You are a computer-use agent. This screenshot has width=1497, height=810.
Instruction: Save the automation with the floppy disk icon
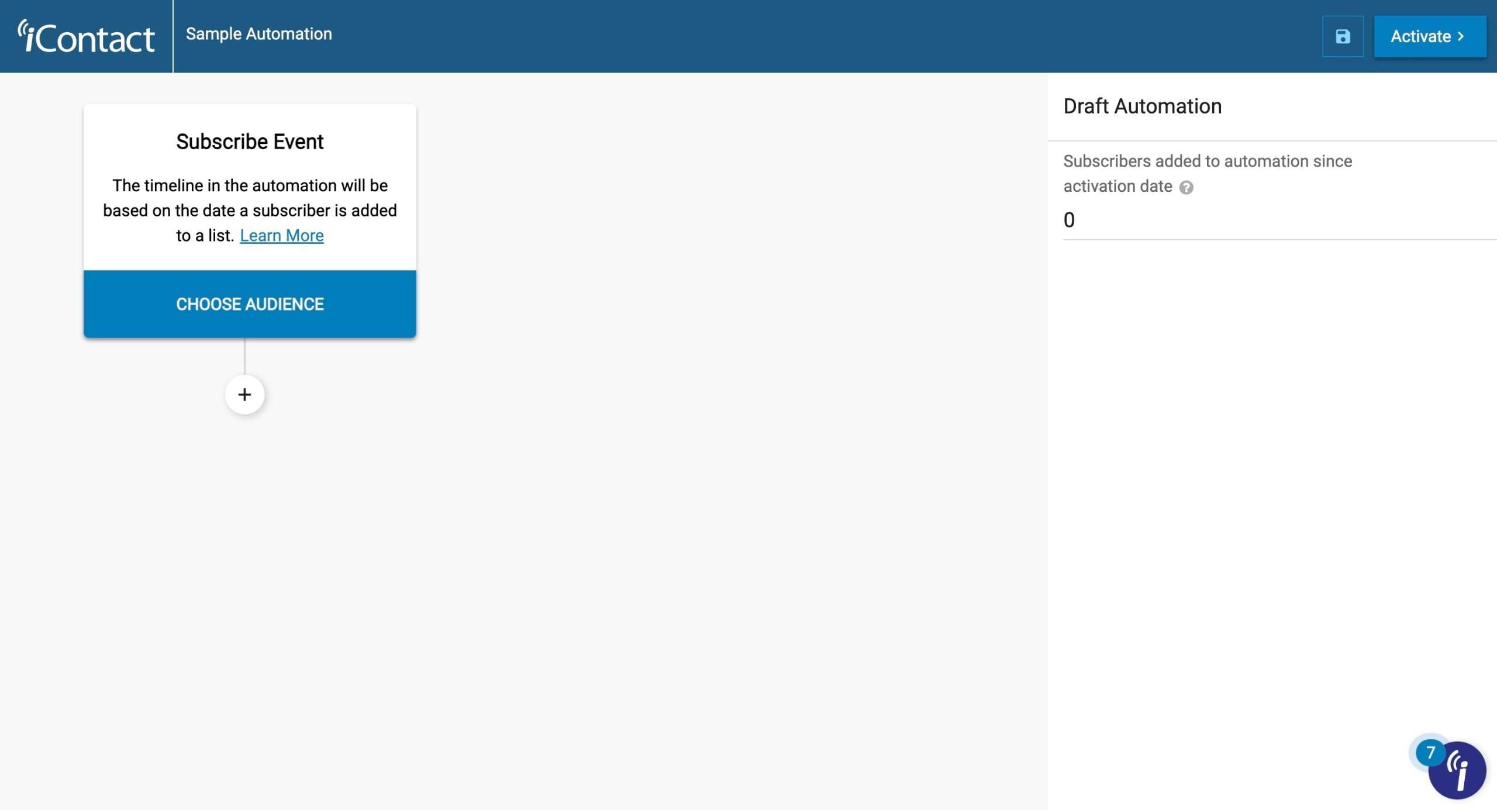(1343, 36)
